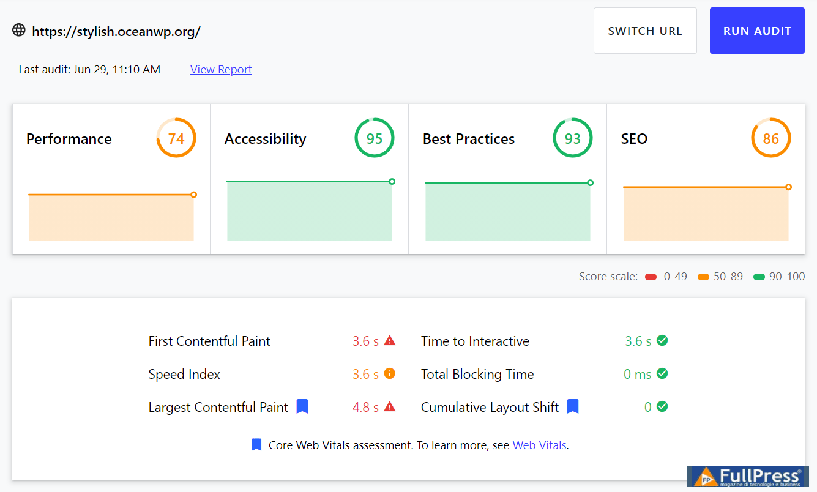Click the Performance score gauge showing 74

coord(176,138)
